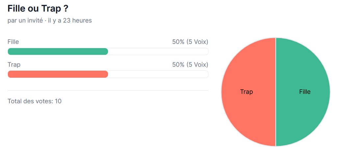
Task: Select the Fille option label above green bar
Action: pos(13,42)
